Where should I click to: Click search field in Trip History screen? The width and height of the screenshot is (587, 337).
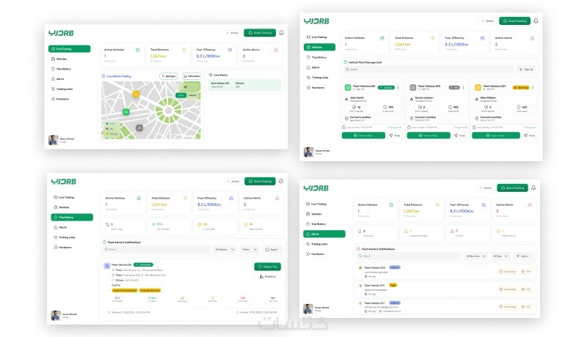(156, 249)
